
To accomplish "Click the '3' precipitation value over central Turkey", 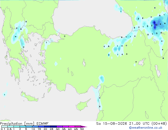I will [109, 55].
